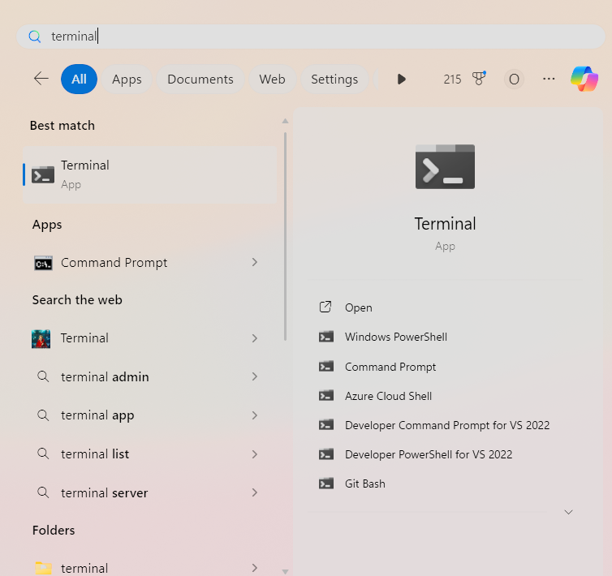Click the terminal folder icon
The height and width of the screenshot is (576, 612).
point(43,568)
